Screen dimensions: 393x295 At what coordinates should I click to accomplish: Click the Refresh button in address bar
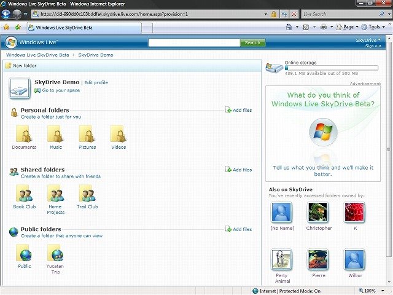point(284,14)
